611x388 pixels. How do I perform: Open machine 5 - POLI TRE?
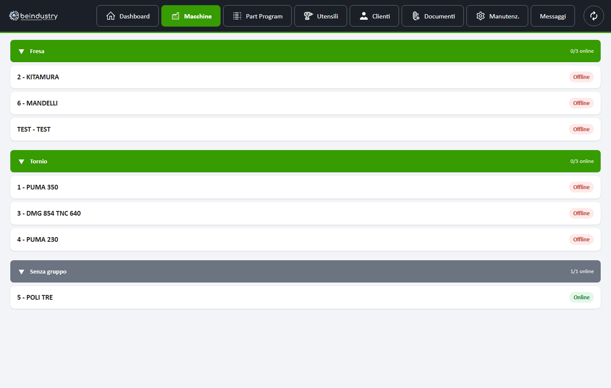[x=305, y=298]
